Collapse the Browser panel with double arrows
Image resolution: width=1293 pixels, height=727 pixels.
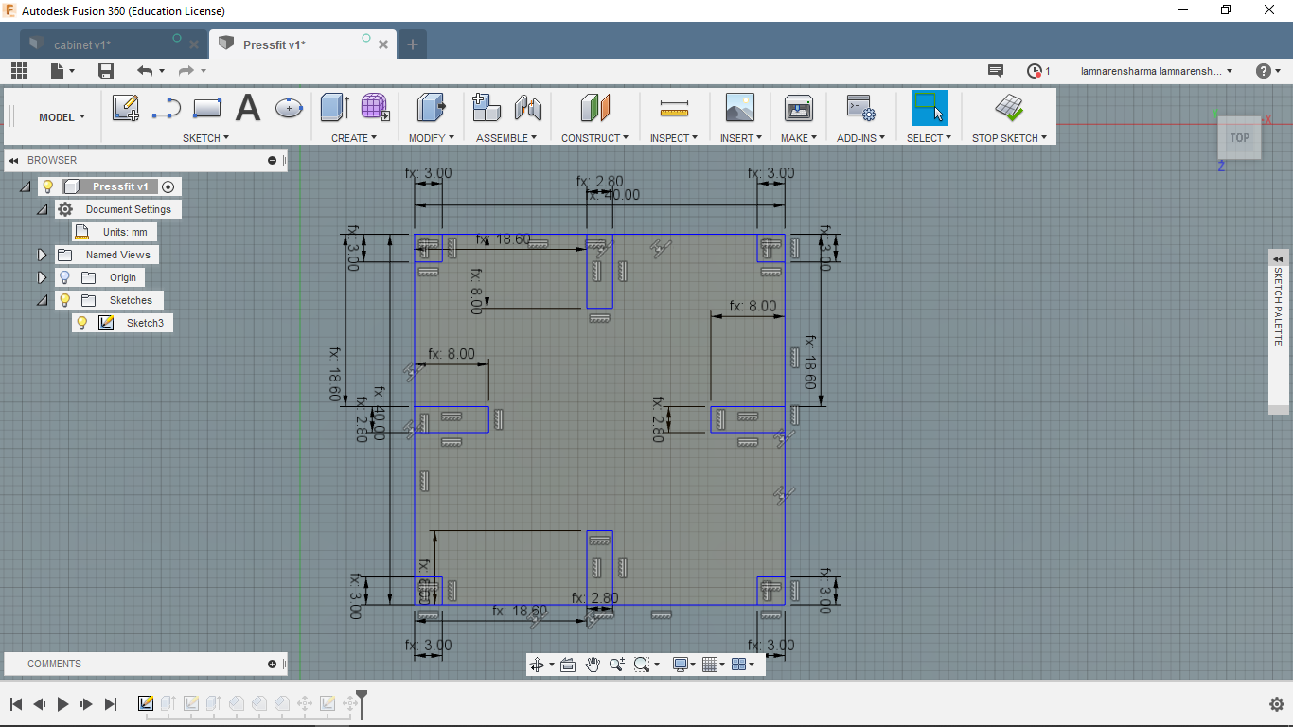[x=14, y=160]
